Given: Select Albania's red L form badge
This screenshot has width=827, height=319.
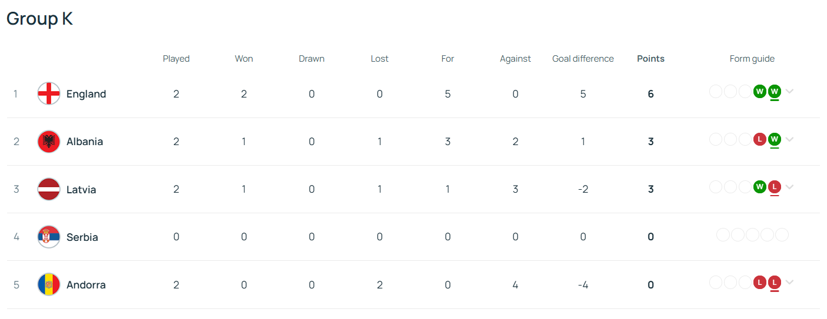Looking at the screenshot, I should tap(760, 139).
